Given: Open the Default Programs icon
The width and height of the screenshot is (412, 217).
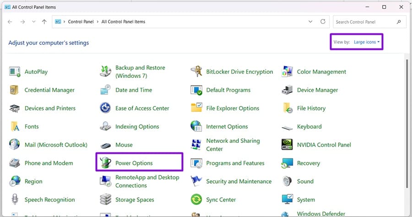Looking at the screenshot, I should [196, 90].
